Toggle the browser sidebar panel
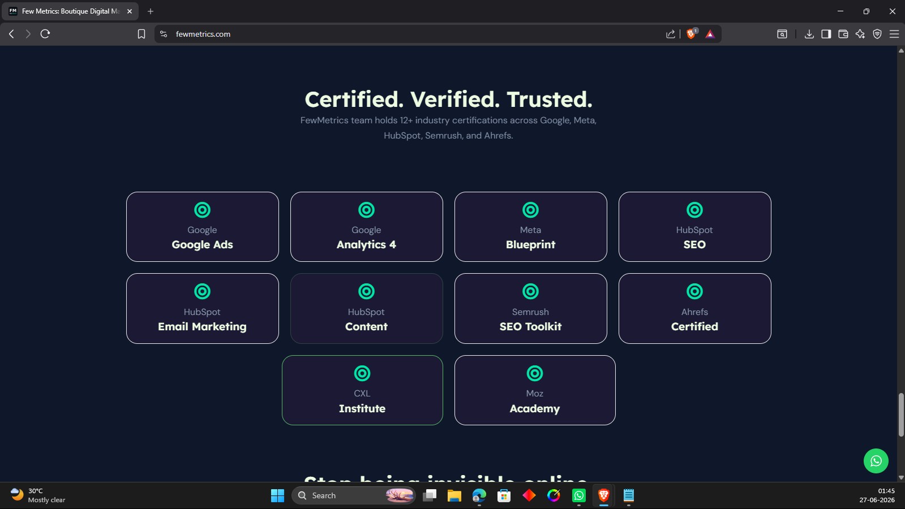Screen dimensions: 905x509 click(826, 34)
